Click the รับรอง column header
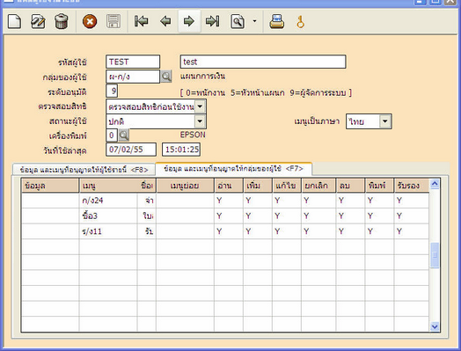Screen dimensions: 461x351 click(x=412, y=186)
